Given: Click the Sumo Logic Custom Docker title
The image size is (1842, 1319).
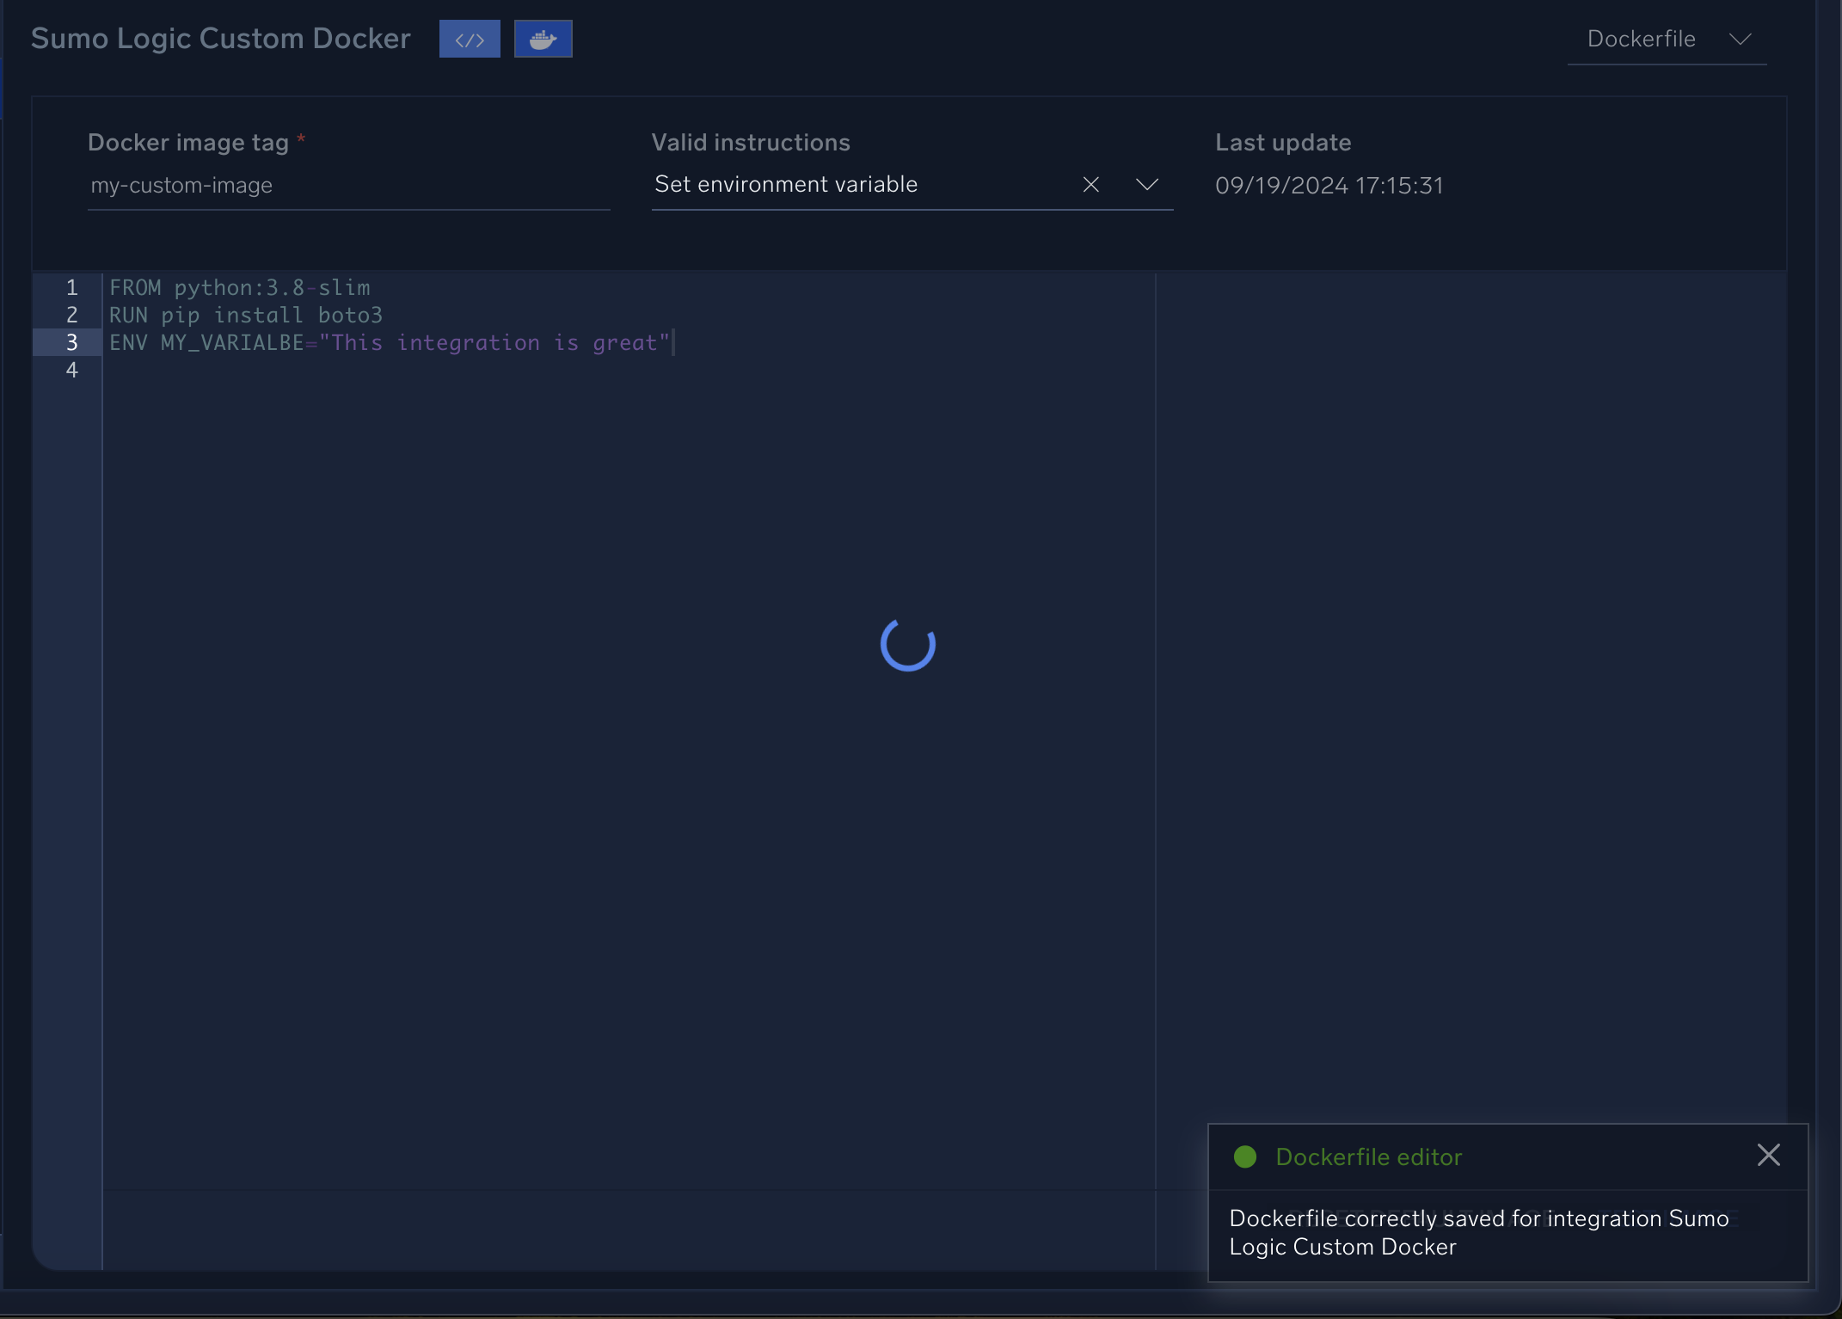Looking at the screenshot, I should 220,38.
